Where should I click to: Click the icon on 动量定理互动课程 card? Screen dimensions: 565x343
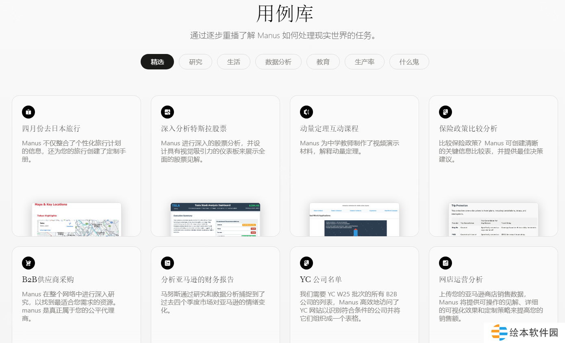tap(306, 112)
